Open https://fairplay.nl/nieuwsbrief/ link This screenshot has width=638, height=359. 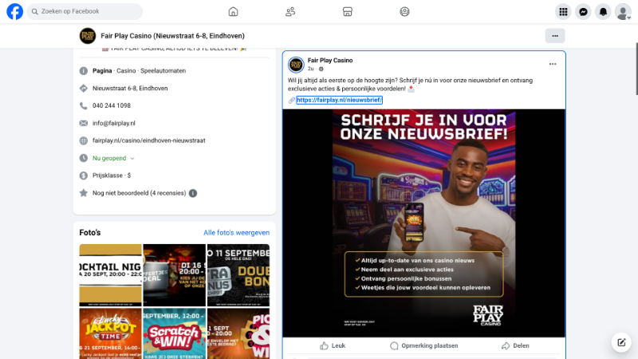point(339,101)
